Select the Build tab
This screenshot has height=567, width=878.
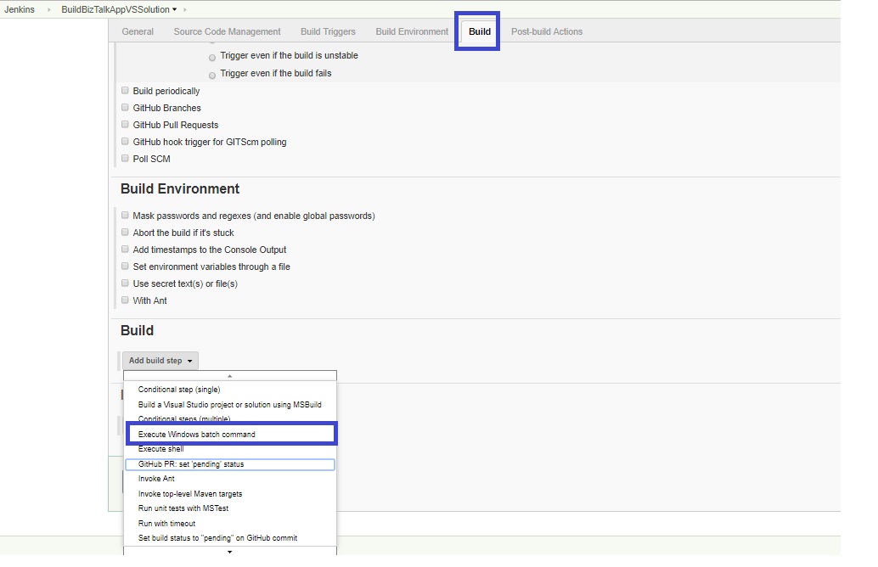pyautogui.click(x=479, y=31)
